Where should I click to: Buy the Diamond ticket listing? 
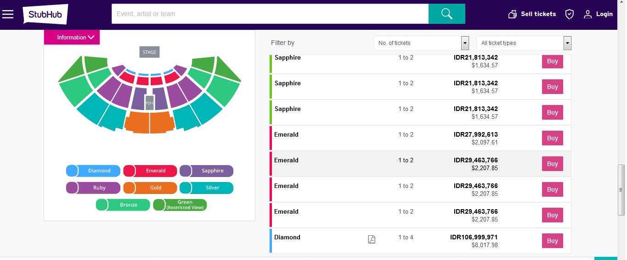point(552,241)
